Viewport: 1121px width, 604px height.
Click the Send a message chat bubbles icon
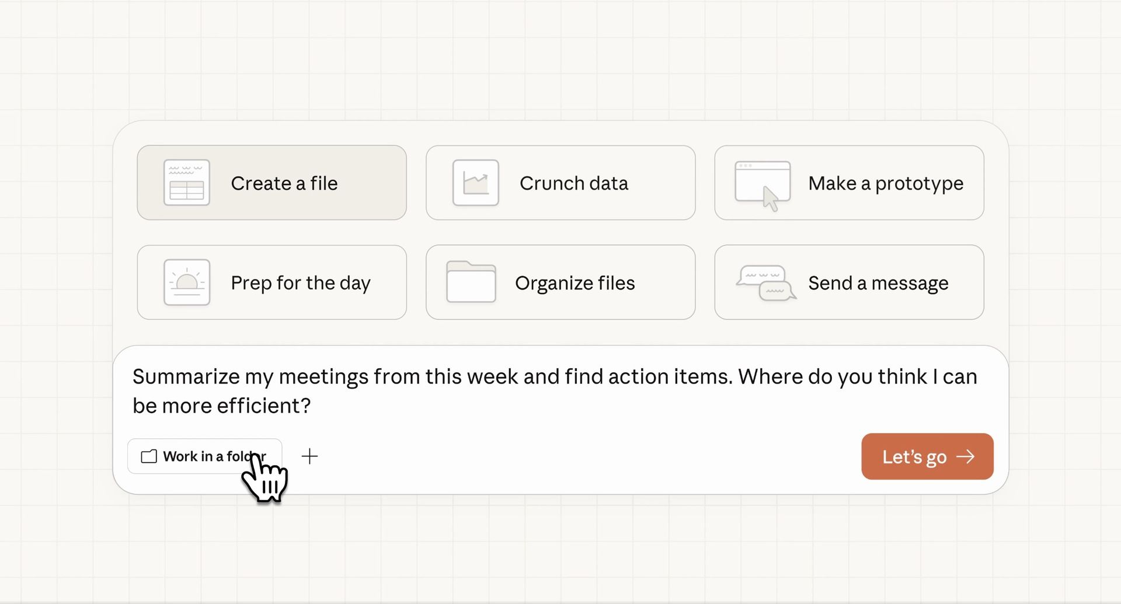tap(766, 283)
